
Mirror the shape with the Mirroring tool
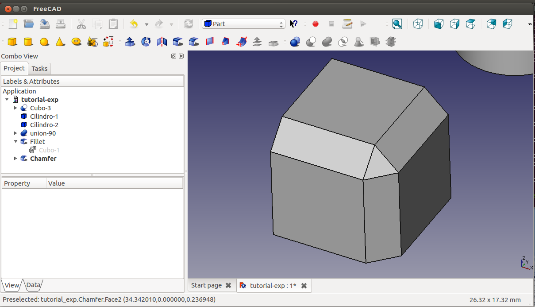click(162, 42)
